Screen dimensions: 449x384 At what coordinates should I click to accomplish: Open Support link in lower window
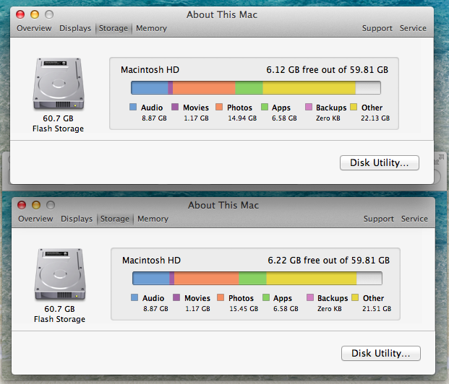(379, 219)
